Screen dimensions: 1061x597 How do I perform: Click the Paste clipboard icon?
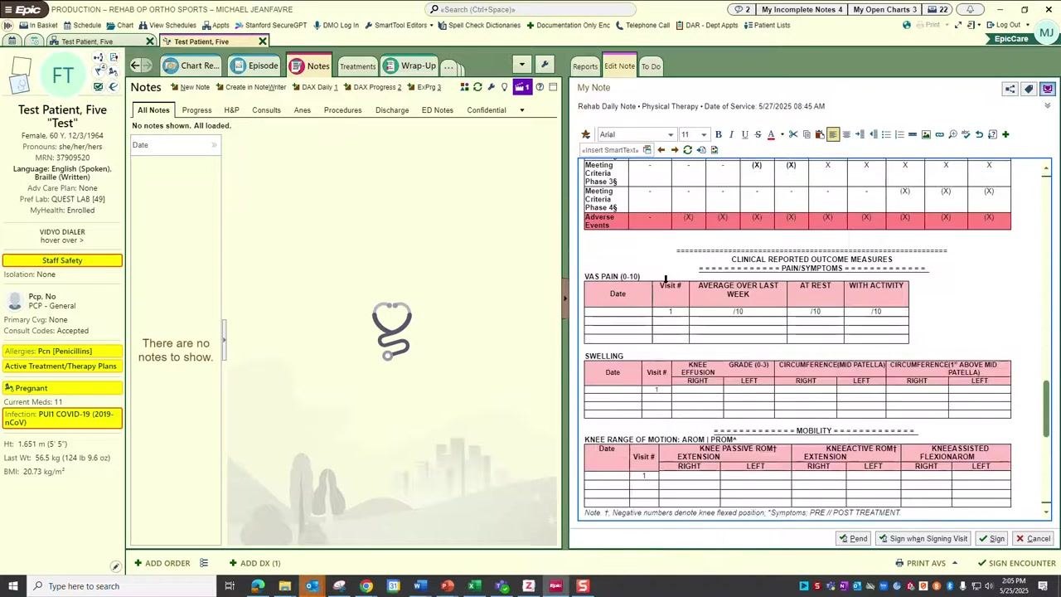click(820, 134)
